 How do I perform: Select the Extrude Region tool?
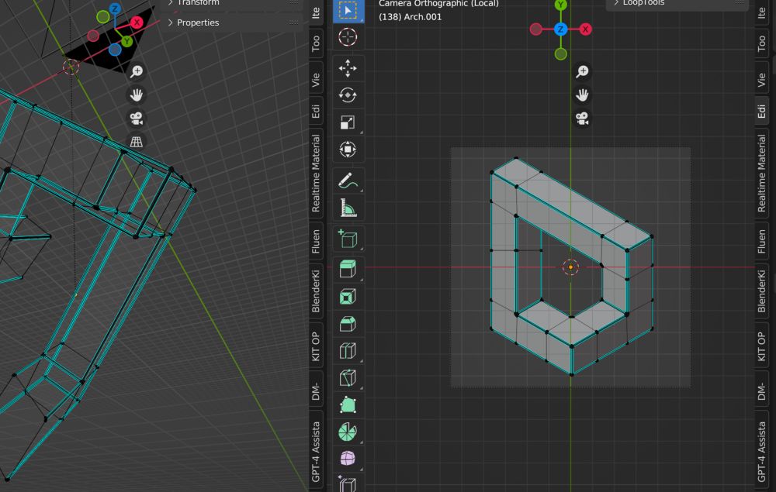348,270
